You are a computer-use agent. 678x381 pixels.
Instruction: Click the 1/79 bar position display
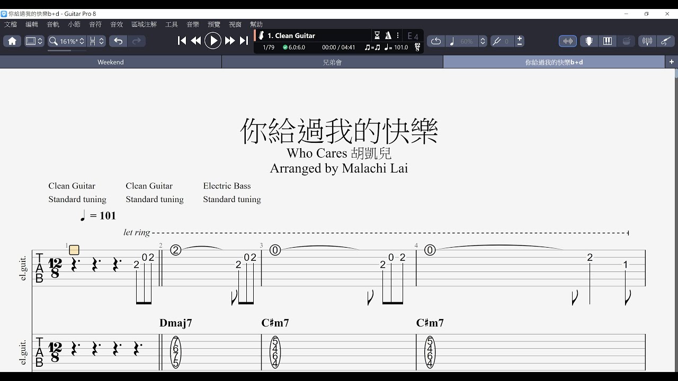coord(269,48)
